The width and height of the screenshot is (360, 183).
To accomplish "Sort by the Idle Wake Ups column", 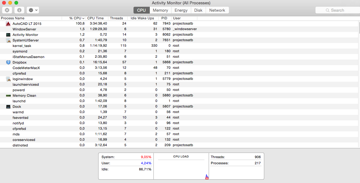I will 143,18.
